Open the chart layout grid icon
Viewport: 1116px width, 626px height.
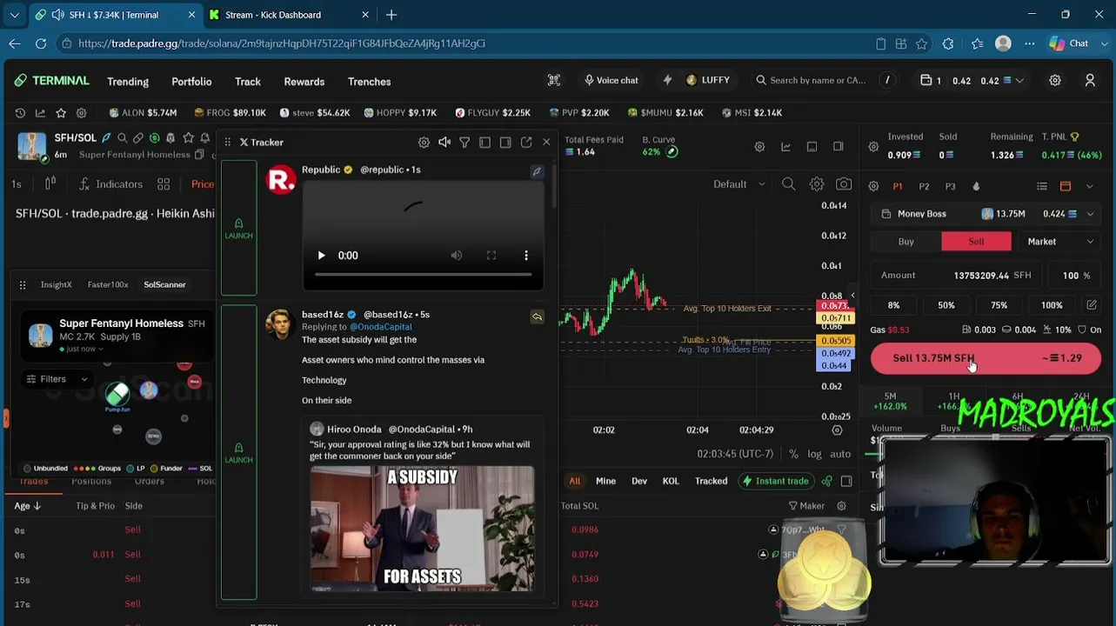[x=164, y=184]
